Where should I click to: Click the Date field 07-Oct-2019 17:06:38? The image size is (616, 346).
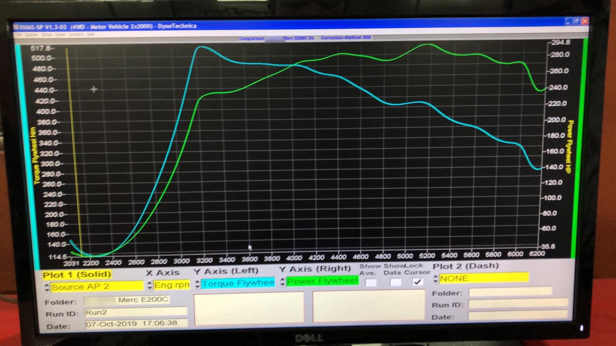coord(136,324)
